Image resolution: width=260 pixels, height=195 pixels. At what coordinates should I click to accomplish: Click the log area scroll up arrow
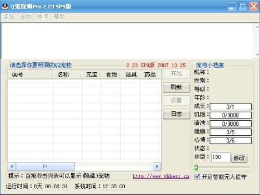(x=257, y=27)
